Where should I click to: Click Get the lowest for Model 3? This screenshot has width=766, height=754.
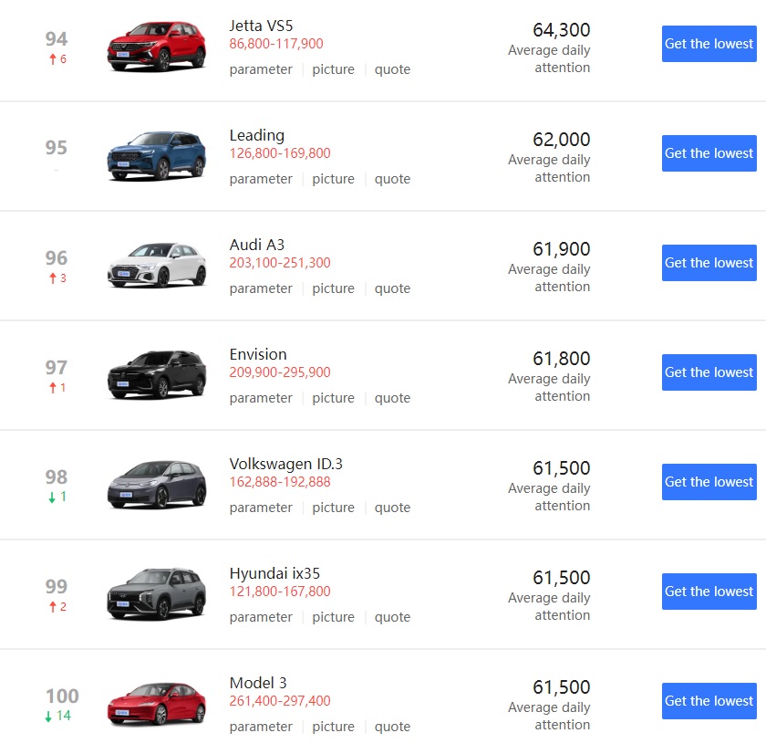tap(709, 700)
